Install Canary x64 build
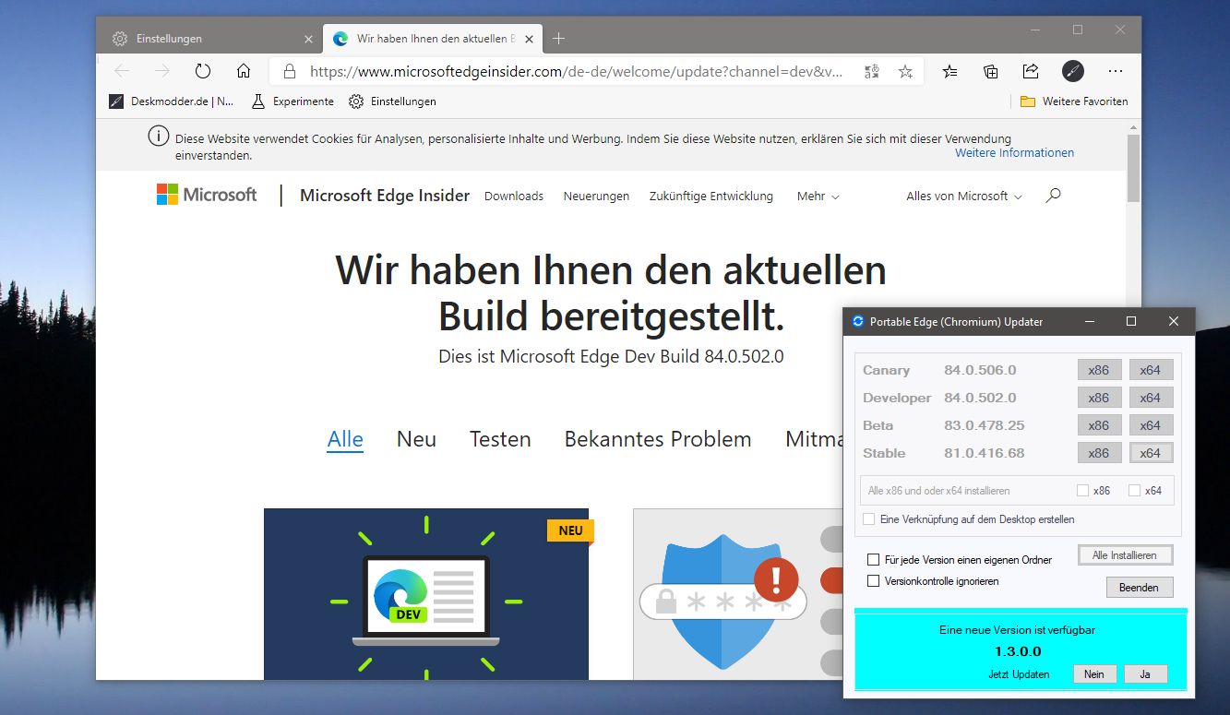The height and width of the screenshot is (715, 1230). 1150,370
